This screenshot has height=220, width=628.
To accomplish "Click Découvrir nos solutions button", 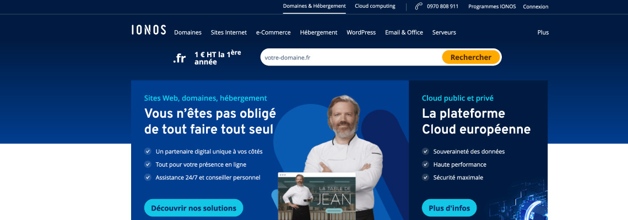I will pos(194,208).
